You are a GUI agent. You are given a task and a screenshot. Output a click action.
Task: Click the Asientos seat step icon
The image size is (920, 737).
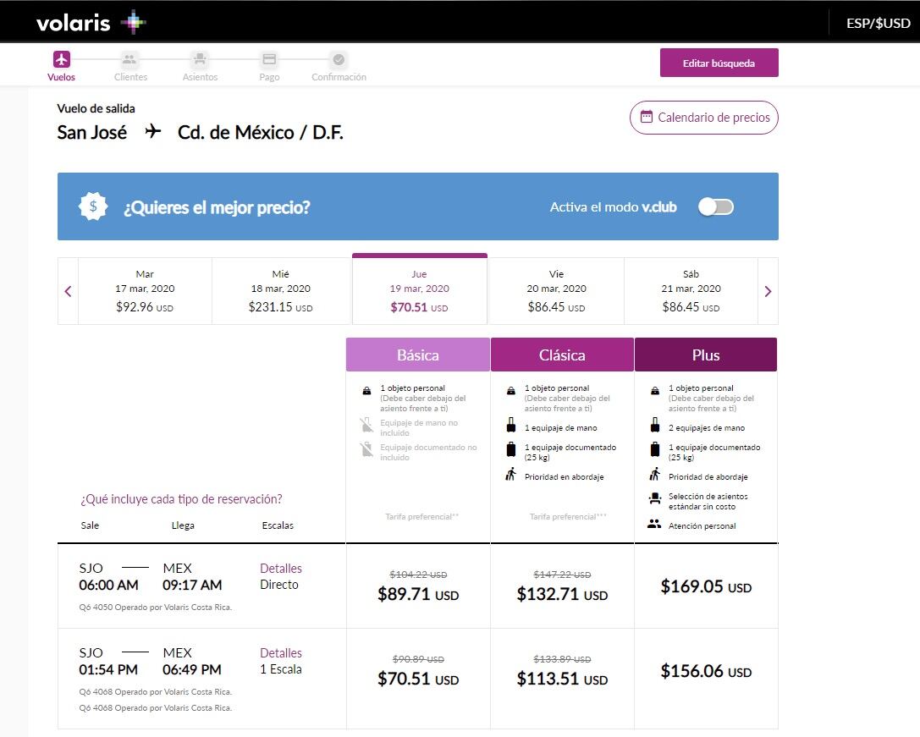pos(200,59)
